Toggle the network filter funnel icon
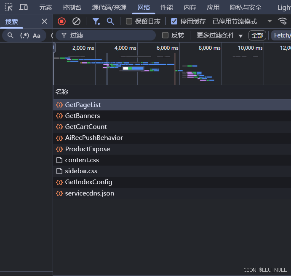 96,21
